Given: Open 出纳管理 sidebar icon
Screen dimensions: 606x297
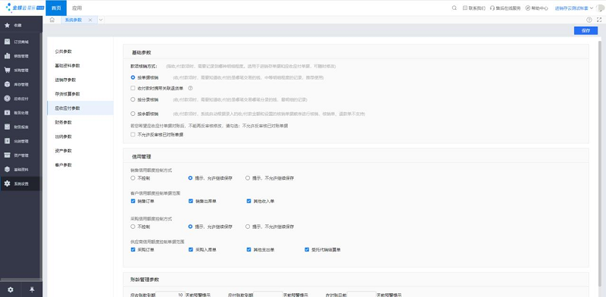Looking at the screenshot, I should pyautogui.click(x=7, y=141).
